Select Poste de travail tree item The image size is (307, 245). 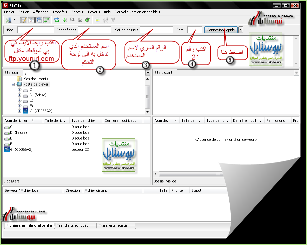[x=36, y=84]
